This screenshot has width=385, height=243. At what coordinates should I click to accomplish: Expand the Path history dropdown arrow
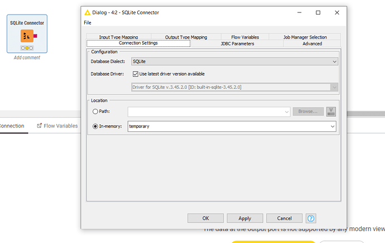(287, 112)
